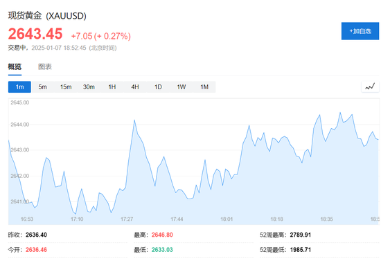This screenshot has height=263, width=381.
Task: Click the 最低 value 2633.03
Action: tap(162, 250)
